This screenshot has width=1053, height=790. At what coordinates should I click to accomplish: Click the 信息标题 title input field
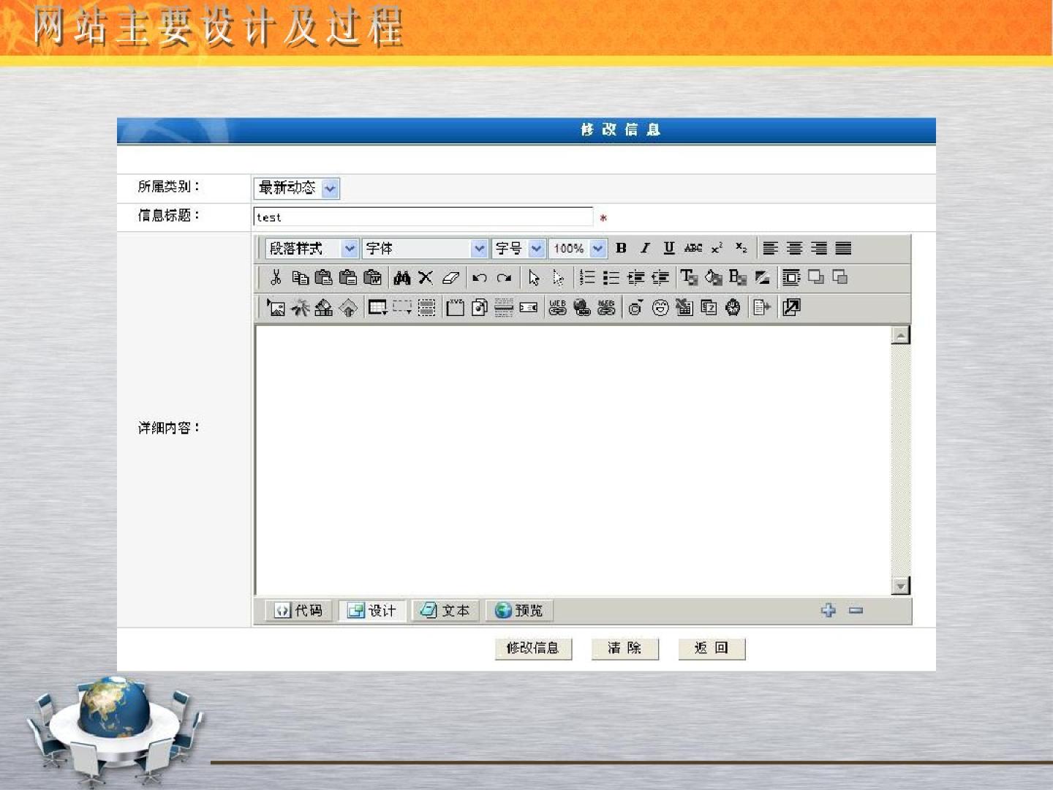pyautogui.click(x=423, y=217)
